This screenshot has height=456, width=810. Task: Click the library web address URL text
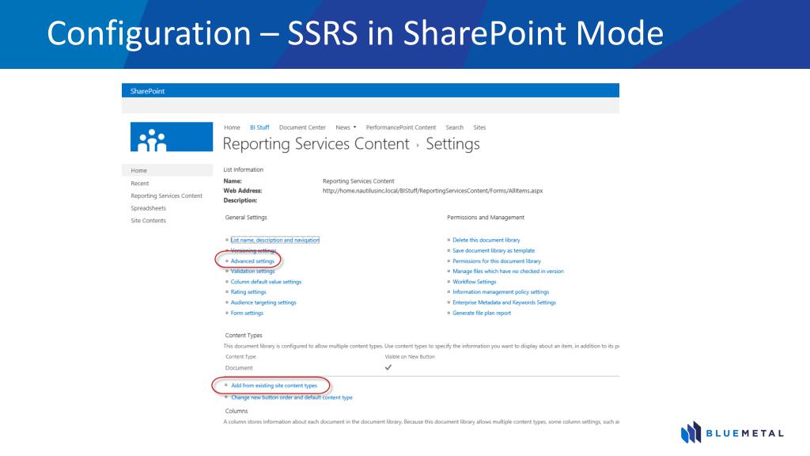click(433, 191)
